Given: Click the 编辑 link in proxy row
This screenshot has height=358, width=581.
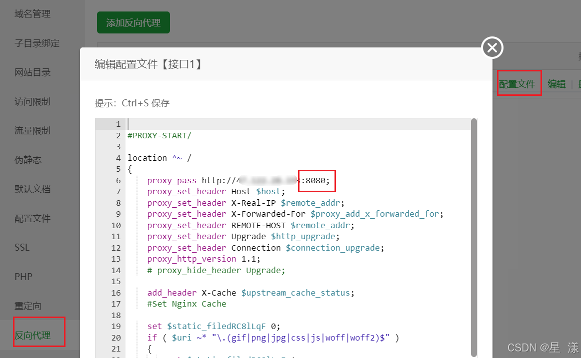Looking at the screenshot, I should tap(556, 84).
